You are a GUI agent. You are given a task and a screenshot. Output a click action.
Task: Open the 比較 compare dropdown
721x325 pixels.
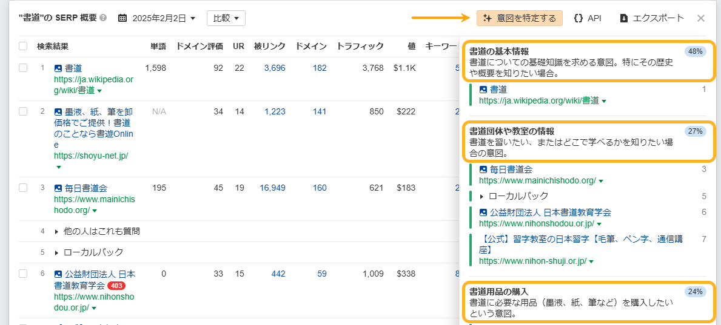coord(226,18)
